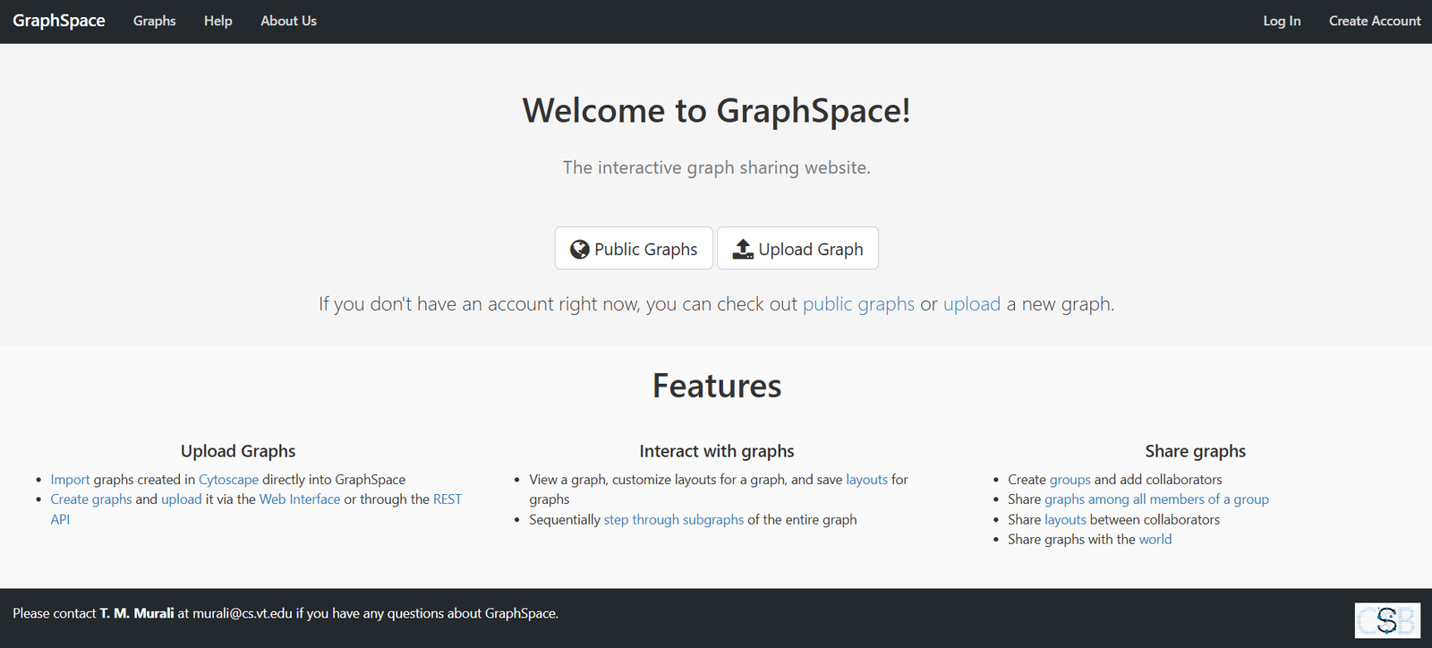Click the upload icon on Upload Graph
The width and height of the screenshot is (1432, 648).
click(743, 250)
